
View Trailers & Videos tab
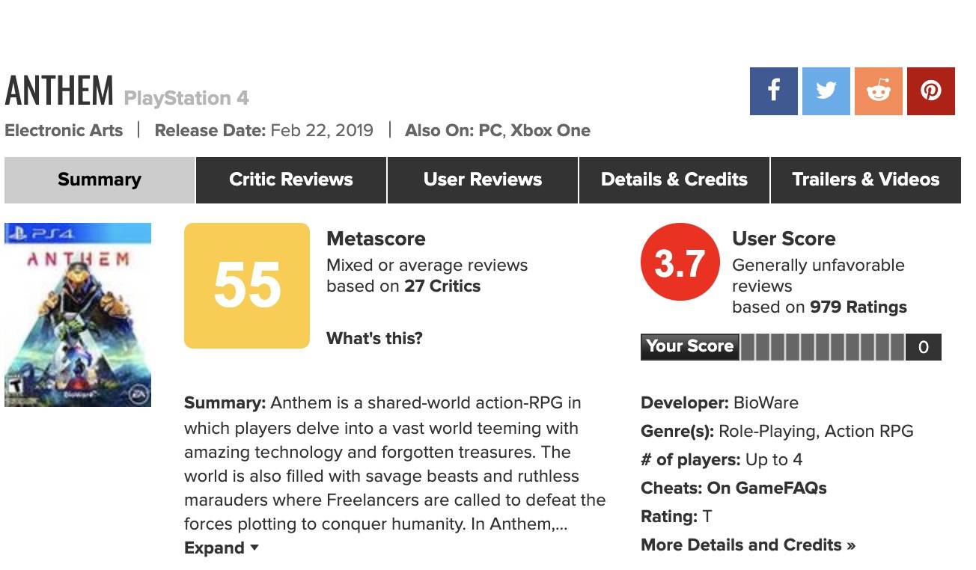[x=866, y=180]
